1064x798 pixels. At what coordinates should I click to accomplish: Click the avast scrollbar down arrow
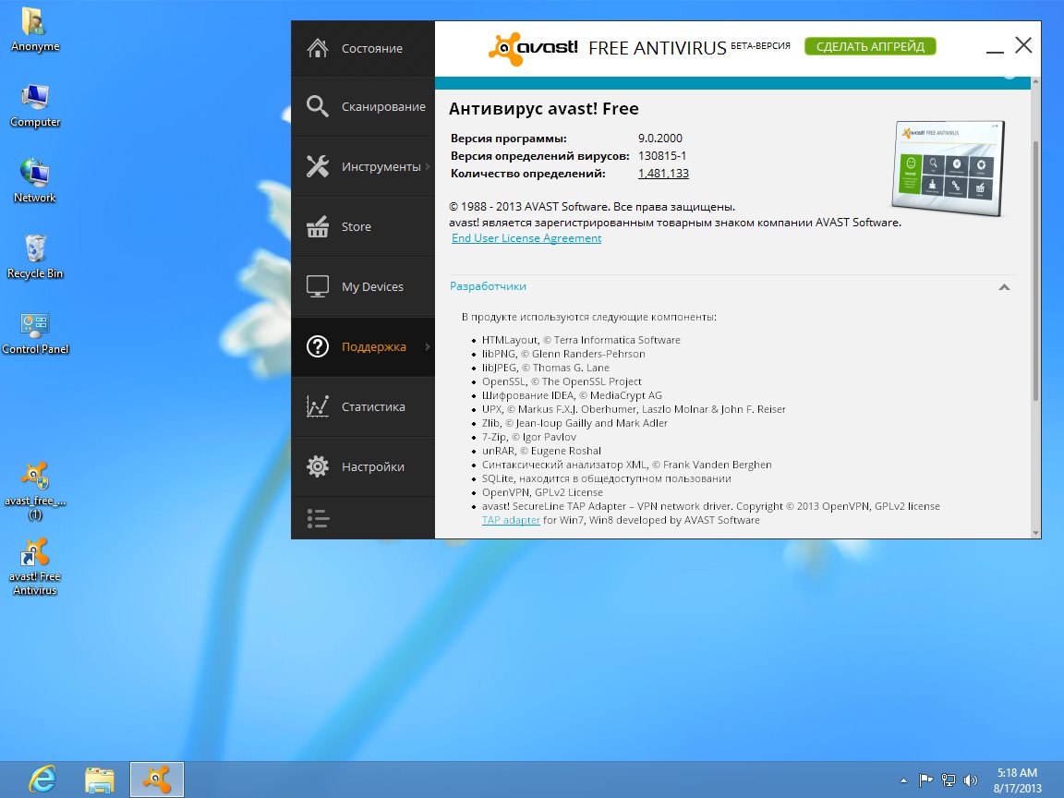point(1035,533)
